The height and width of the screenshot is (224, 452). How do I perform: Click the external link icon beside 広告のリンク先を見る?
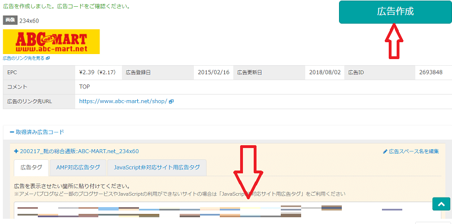coord(48,58)
